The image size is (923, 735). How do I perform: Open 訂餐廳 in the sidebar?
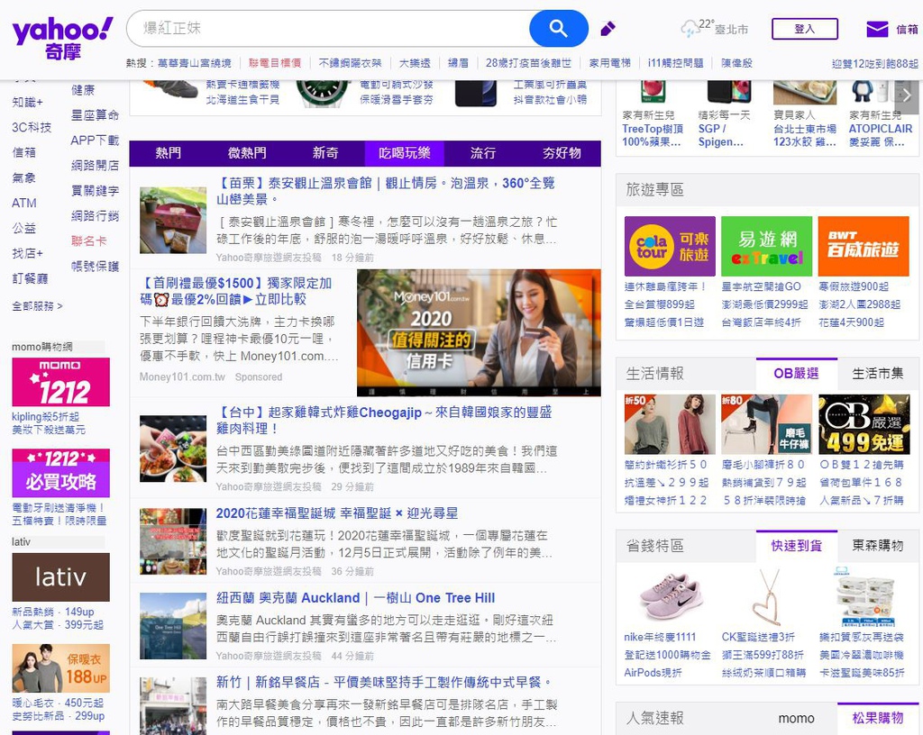pos(30,278)
